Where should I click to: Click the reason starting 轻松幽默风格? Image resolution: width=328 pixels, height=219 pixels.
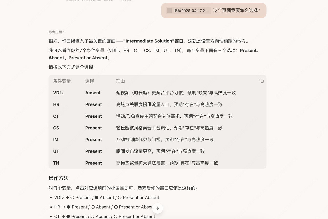(x=169, y=128)
